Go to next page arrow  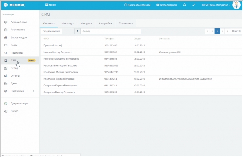(x=222, y=31)
